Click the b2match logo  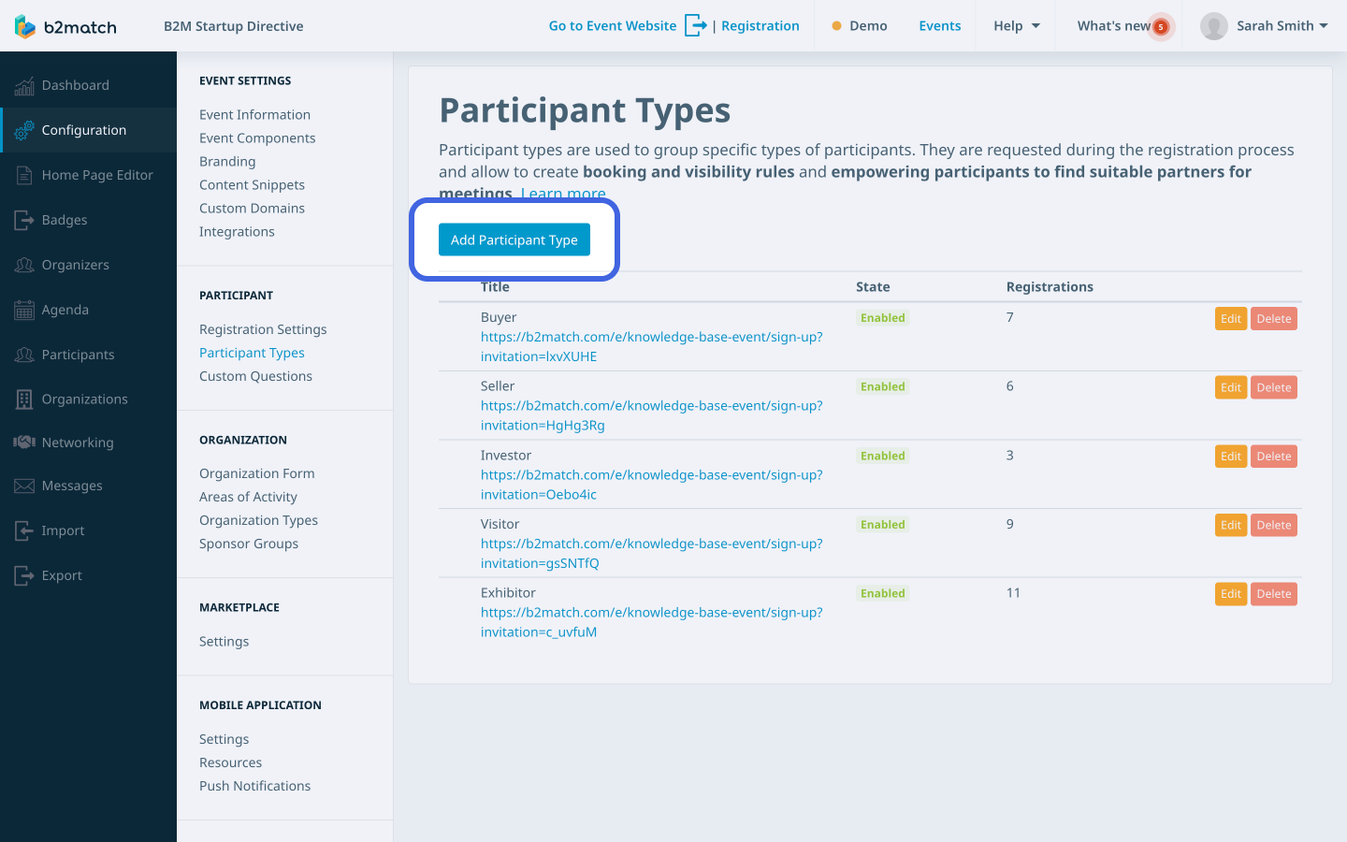point(65,25)
